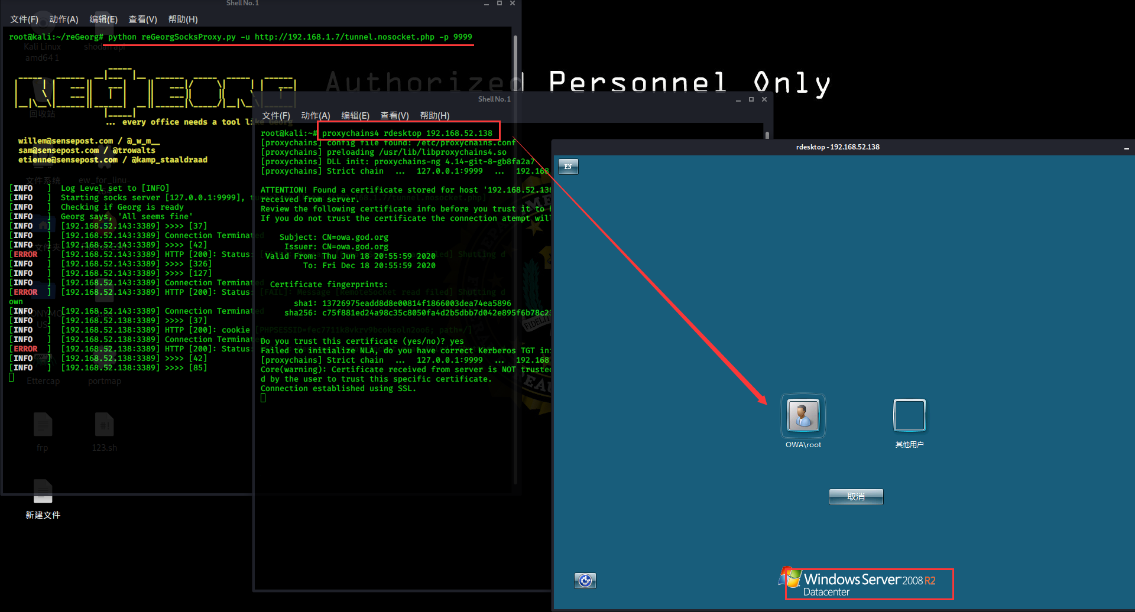
Task: Click the Ease of Access button on login screen
Action: click(585, 581)
